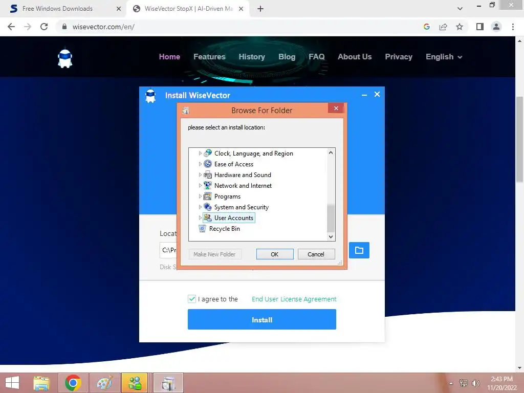Click Chrome forward arrow button
524x393 pixels.
click(x=28, y=27)
